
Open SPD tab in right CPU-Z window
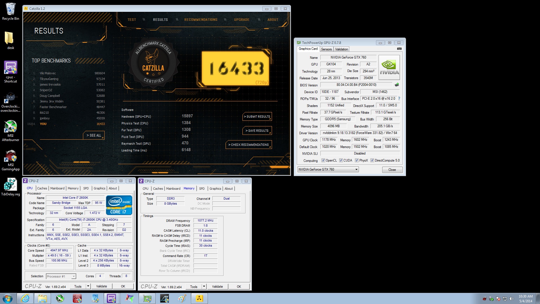click(x=202, y=189)
